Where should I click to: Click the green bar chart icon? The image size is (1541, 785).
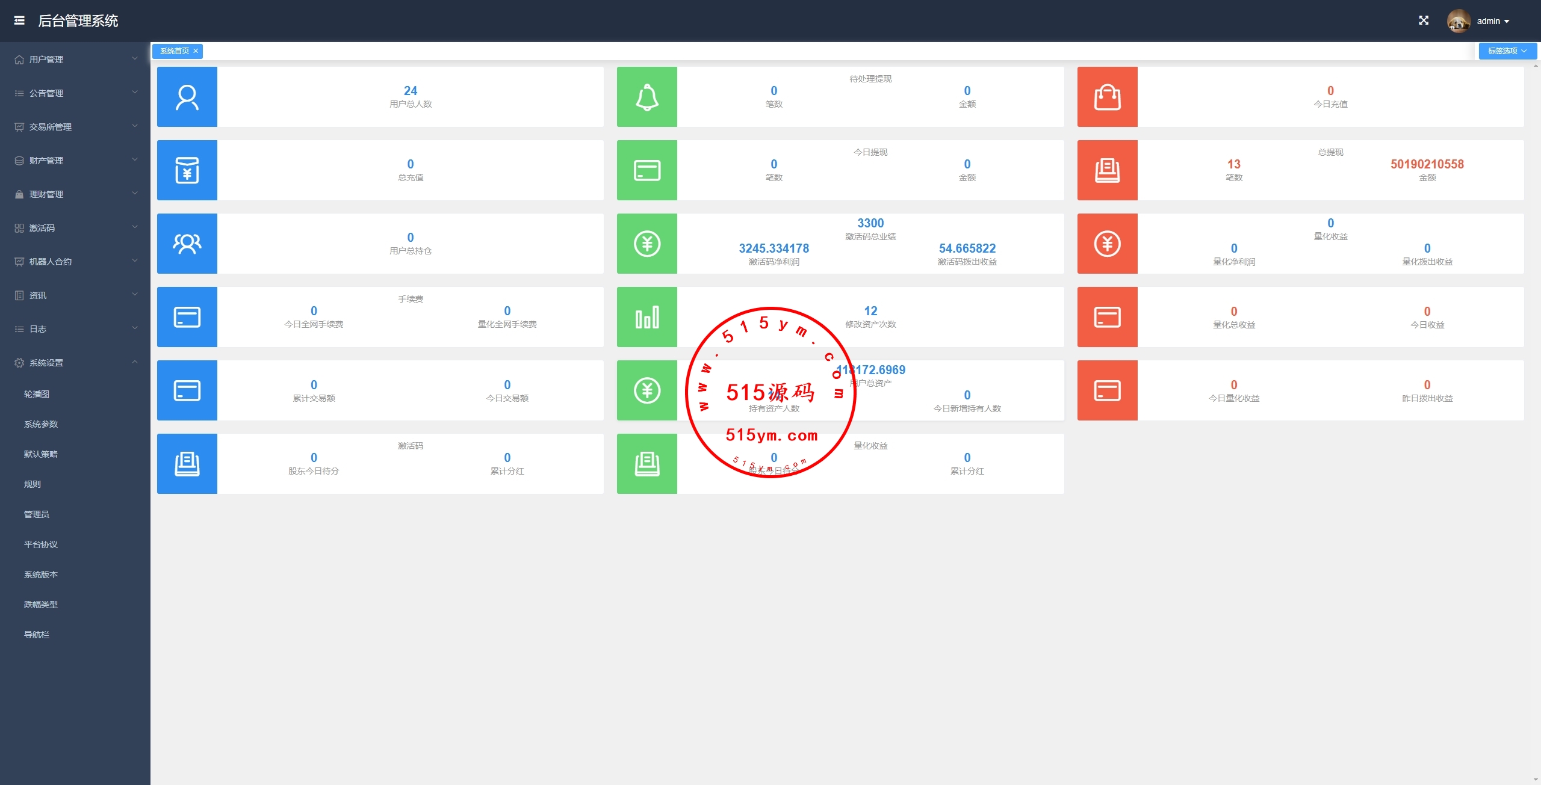click(647, 317)
